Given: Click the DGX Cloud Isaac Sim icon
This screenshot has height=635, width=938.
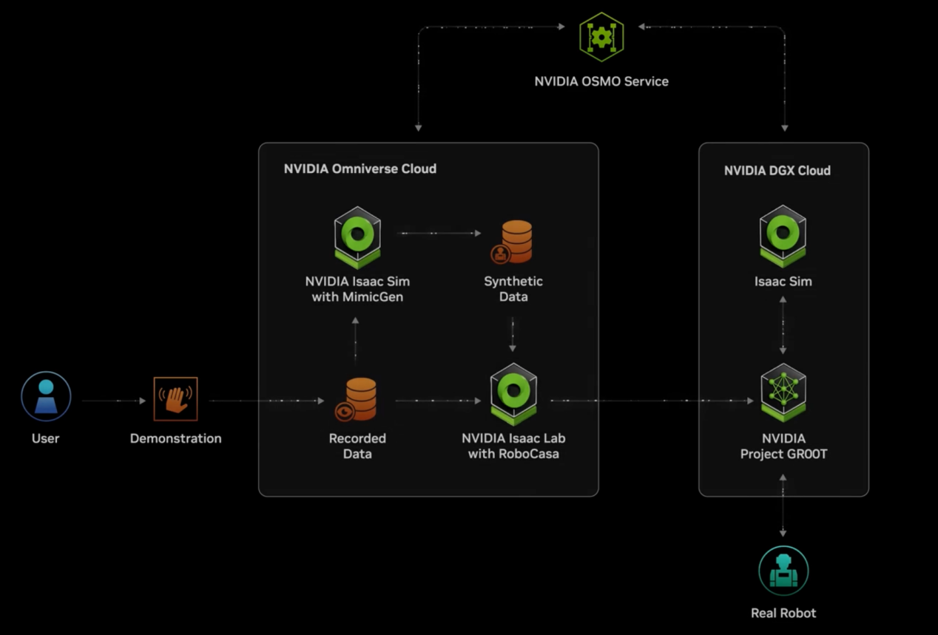Looking at the screenshot, I should (783, 237).
